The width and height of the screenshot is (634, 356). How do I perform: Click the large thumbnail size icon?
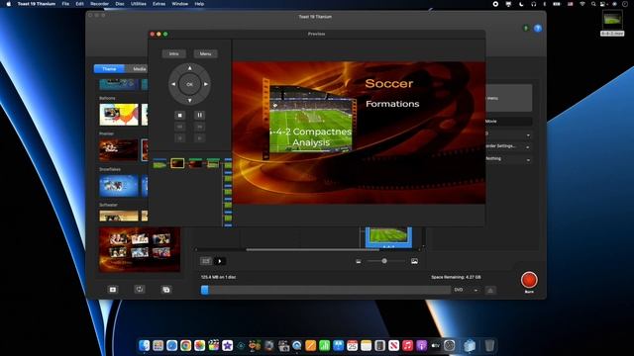[x=414, y=261]
